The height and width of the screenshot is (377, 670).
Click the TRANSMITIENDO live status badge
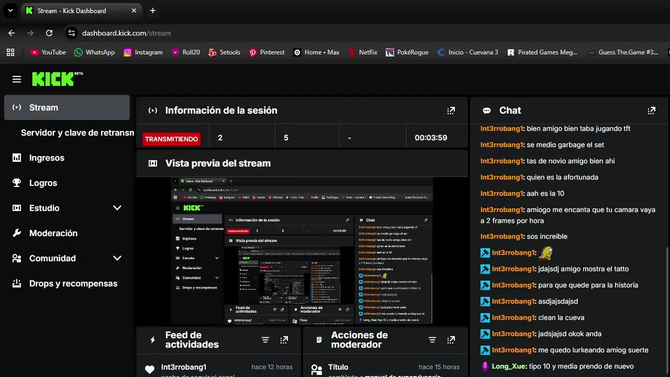point(171,139)
